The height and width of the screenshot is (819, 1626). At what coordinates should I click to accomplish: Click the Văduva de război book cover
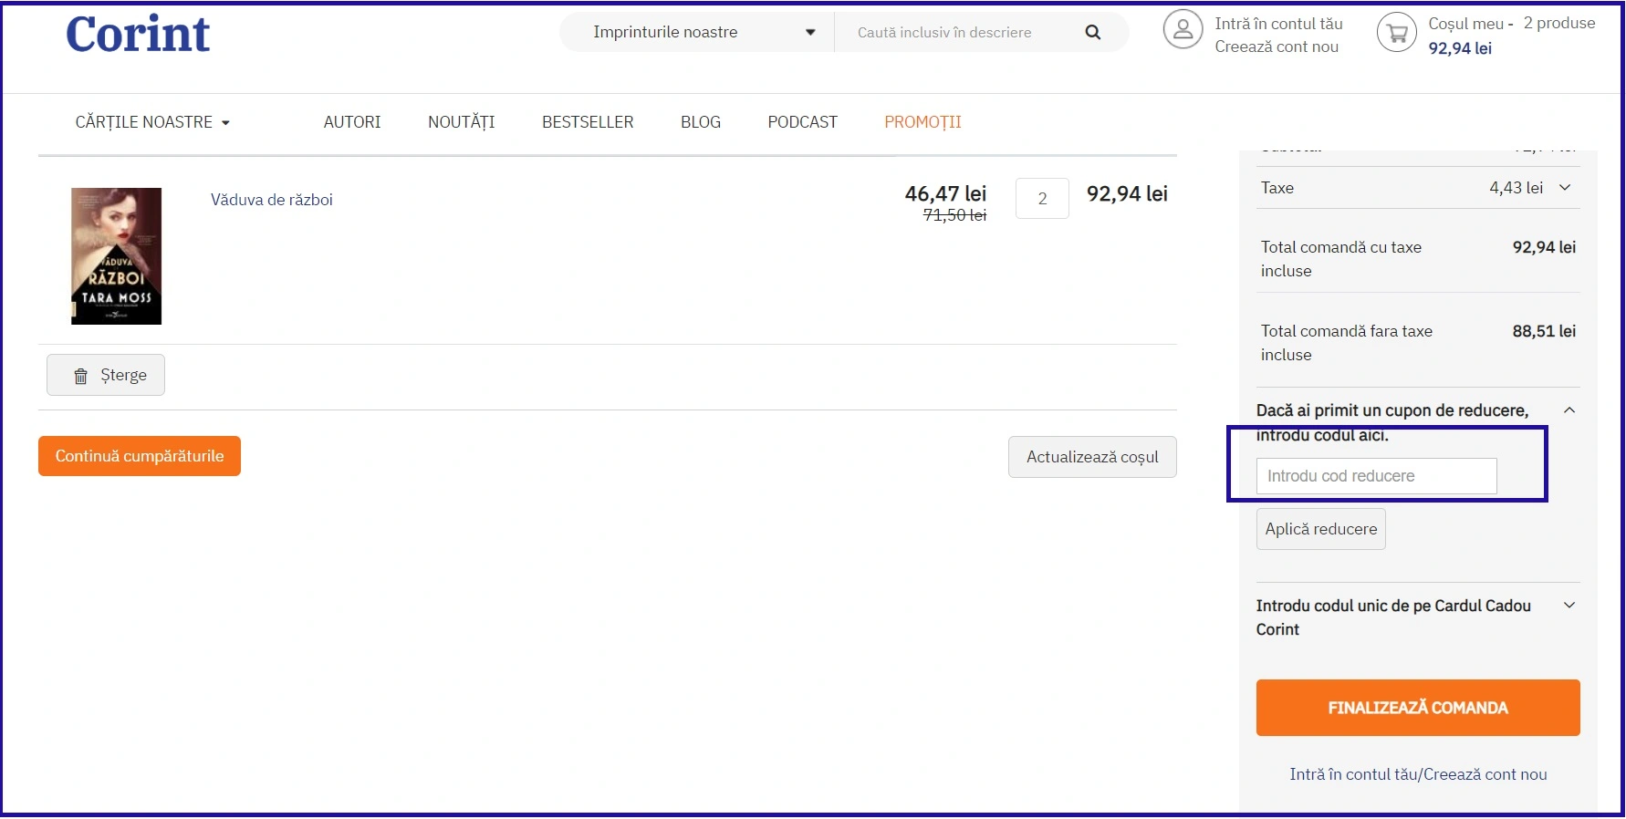click(x=117, y=256)
